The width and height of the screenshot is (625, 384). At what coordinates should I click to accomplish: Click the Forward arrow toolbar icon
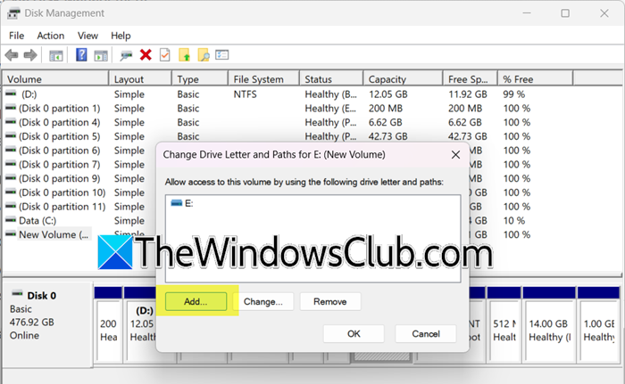coord(30,55)
